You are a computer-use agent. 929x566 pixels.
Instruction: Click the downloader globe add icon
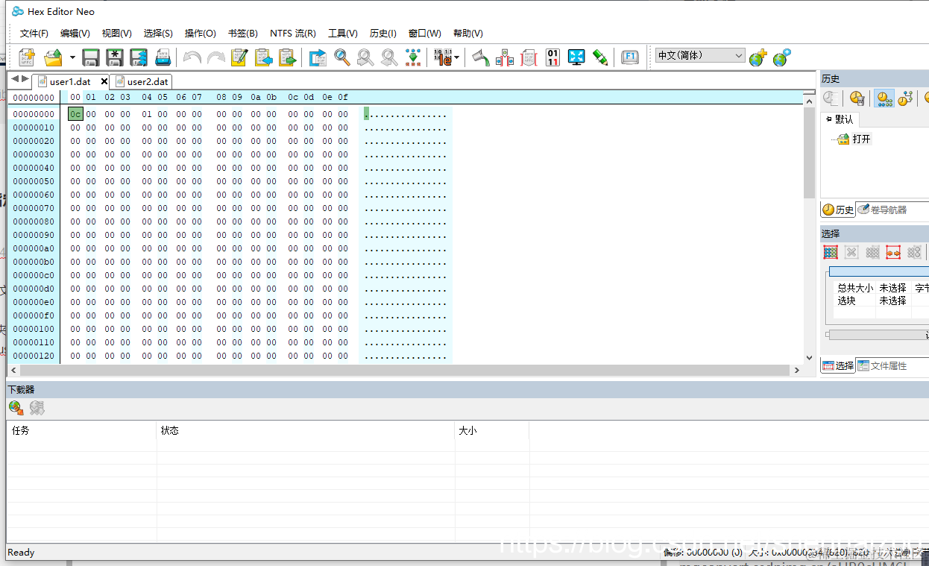coord(16,407)
